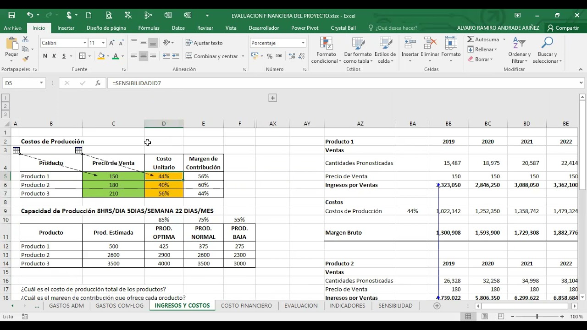Click Autosuma button
The image size is (587, 330).
pyautogui.click(x=483, y=39)
